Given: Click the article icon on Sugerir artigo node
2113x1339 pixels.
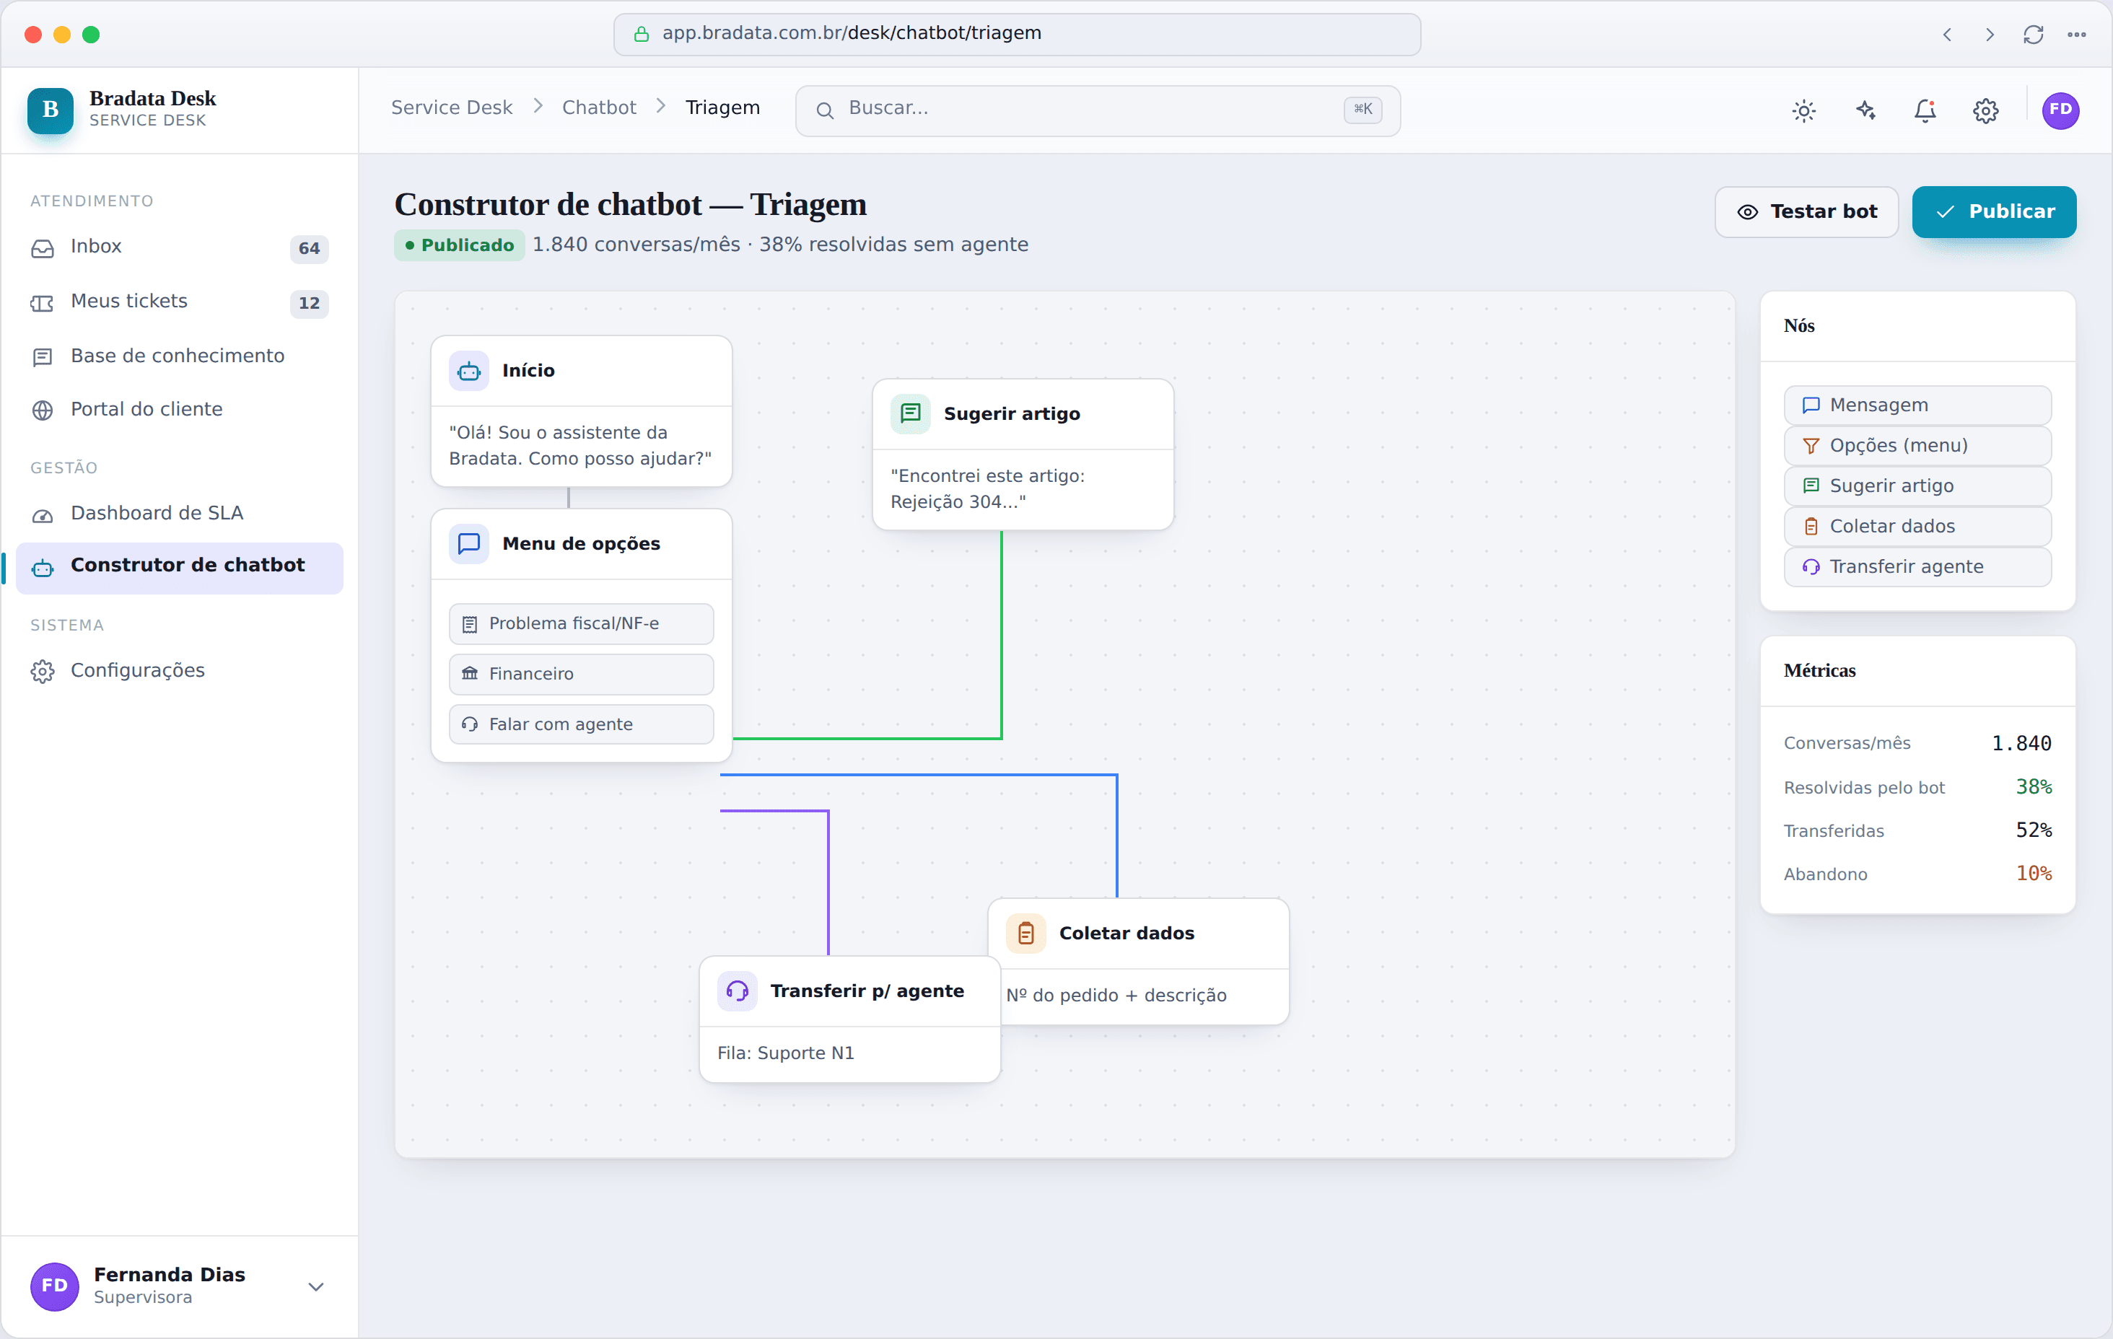Looking at the screenshot, I should click(x=910, y=413).
